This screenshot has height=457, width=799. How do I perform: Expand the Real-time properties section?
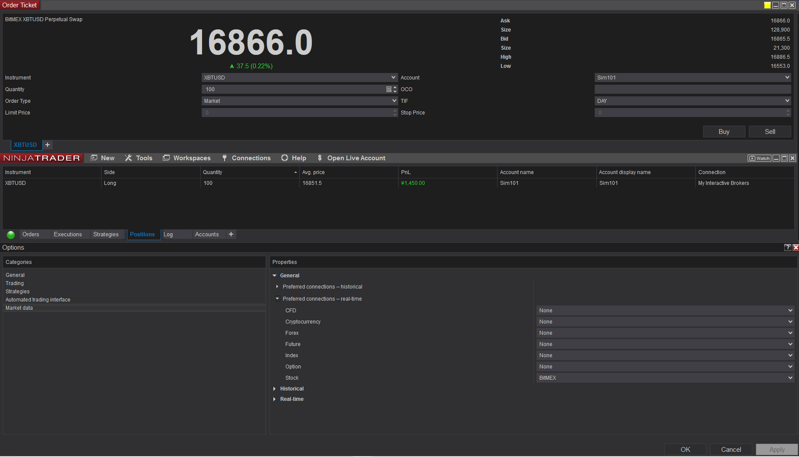pyautogui.click(x=275, y=399)
